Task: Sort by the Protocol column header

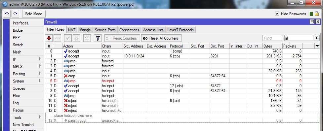Action: coord(180,46)
